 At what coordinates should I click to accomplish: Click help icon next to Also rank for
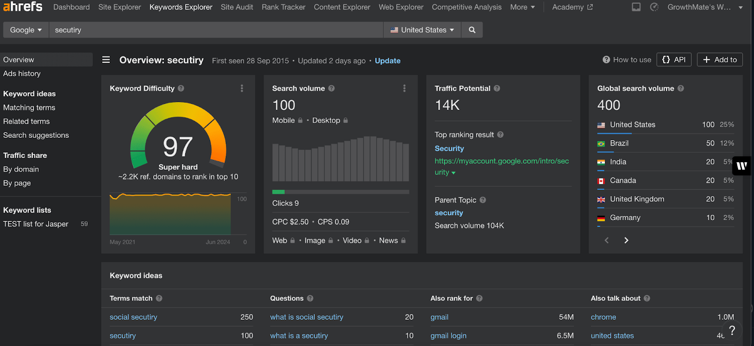[x=479, y=298]
